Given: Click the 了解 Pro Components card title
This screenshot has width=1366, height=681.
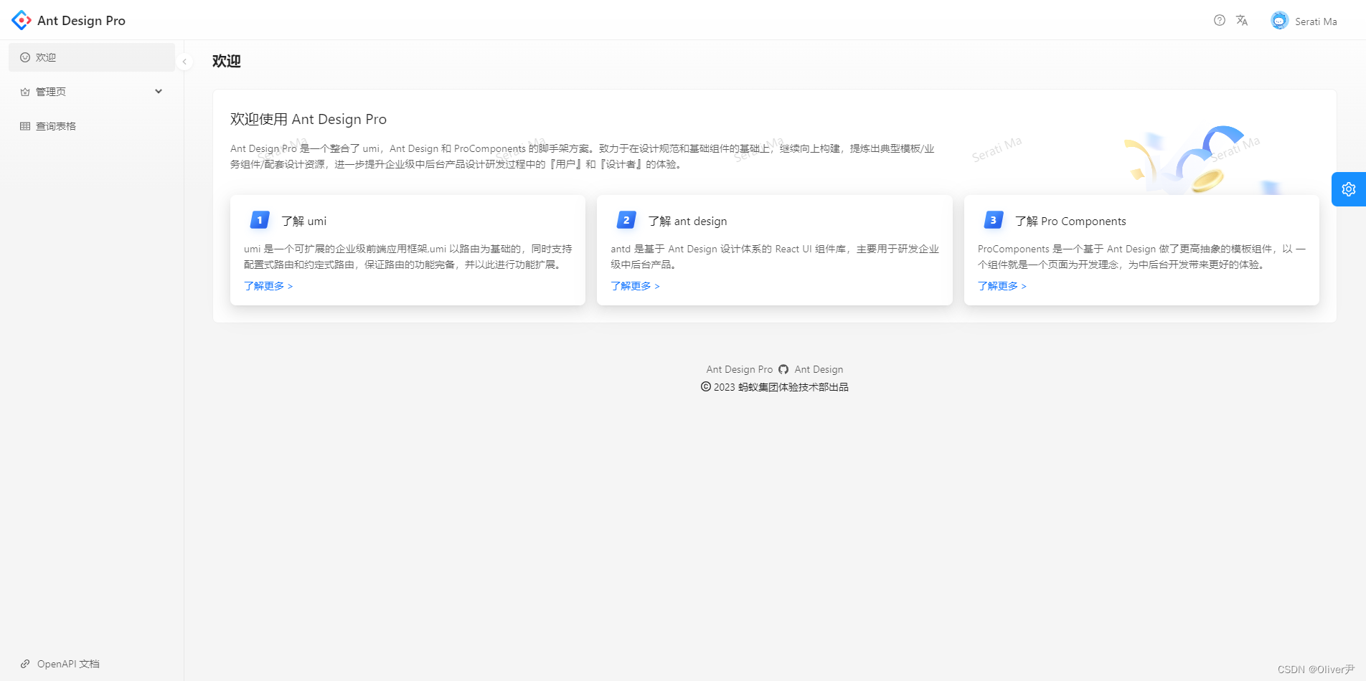Looking at the screenshot, I should 1070,221.
